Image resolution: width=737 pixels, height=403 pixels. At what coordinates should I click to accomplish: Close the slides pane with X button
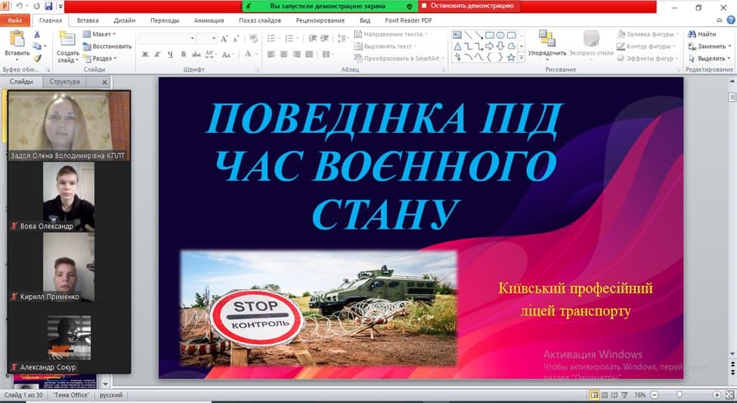pos(104,82)
